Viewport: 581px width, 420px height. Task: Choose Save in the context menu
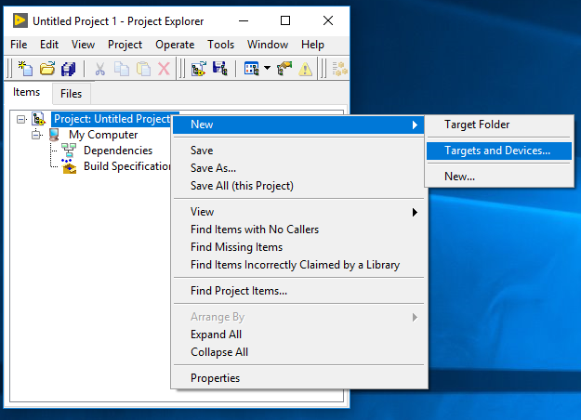(x=298, y=151)
